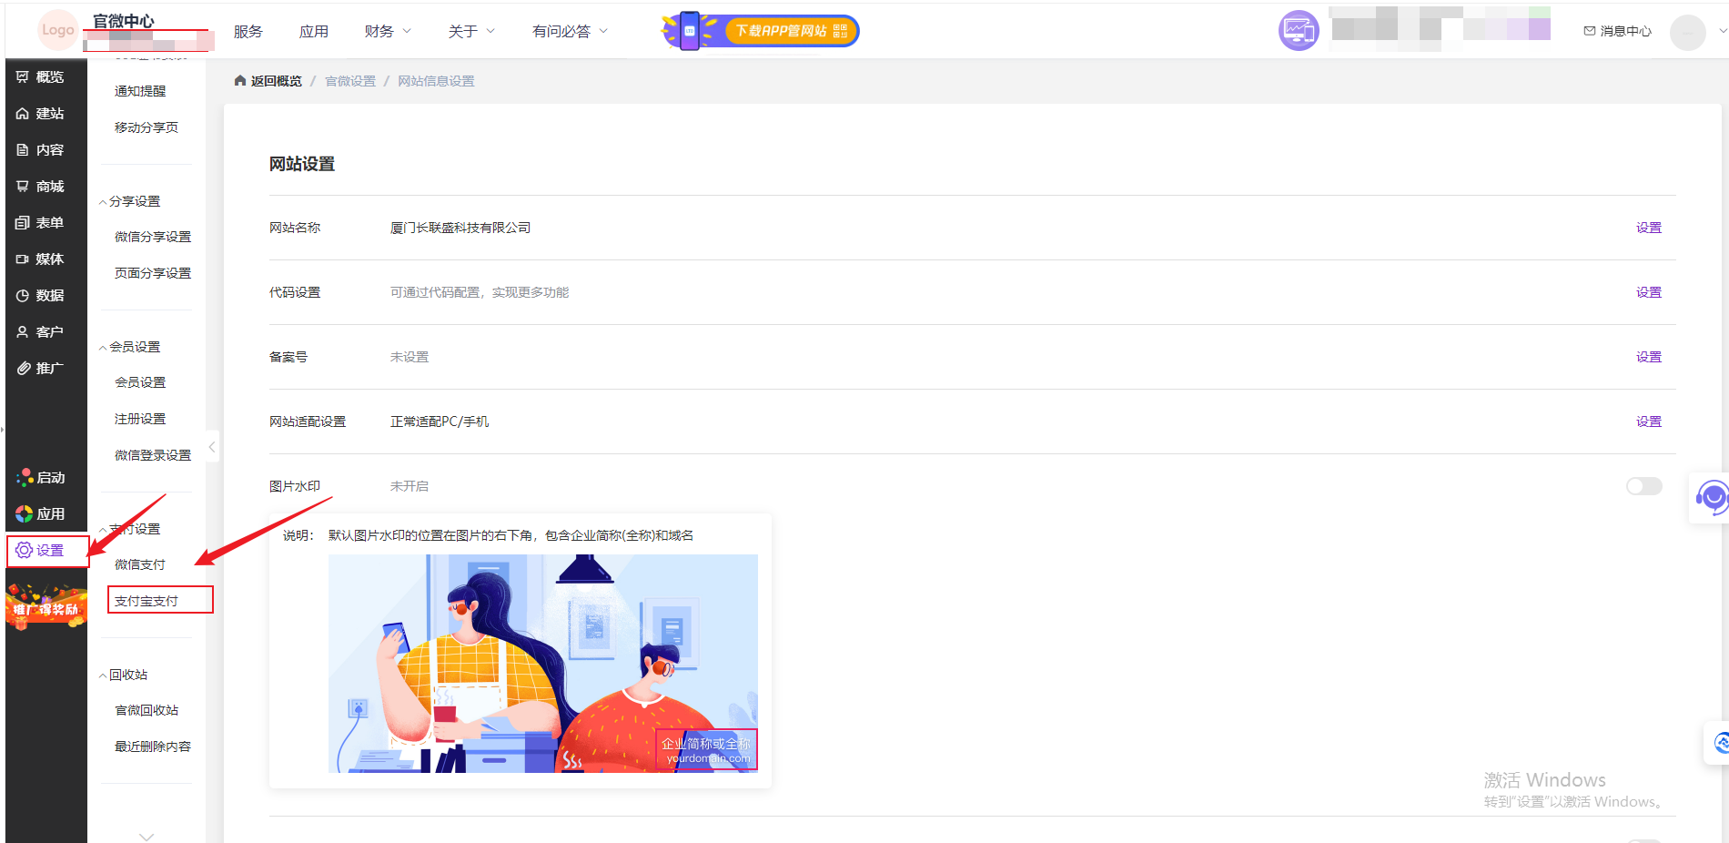
Task: Click the 可通过代码配置 description text
Action: (x=480, y=292)
